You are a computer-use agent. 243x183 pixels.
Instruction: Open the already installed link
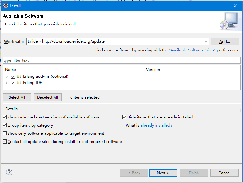click(x=155, y=125)
